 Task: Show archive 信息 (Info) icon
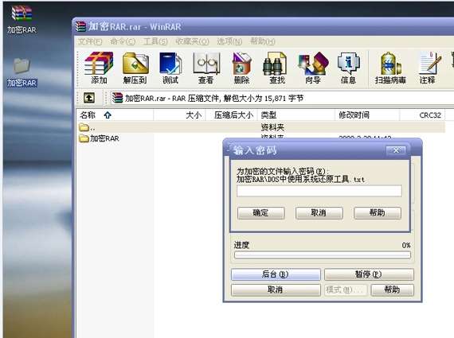348,68
